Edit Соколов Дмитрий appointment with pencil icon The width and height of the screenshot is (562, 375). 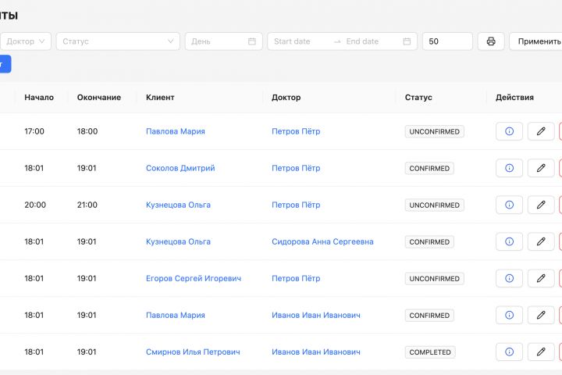(541, 168)
